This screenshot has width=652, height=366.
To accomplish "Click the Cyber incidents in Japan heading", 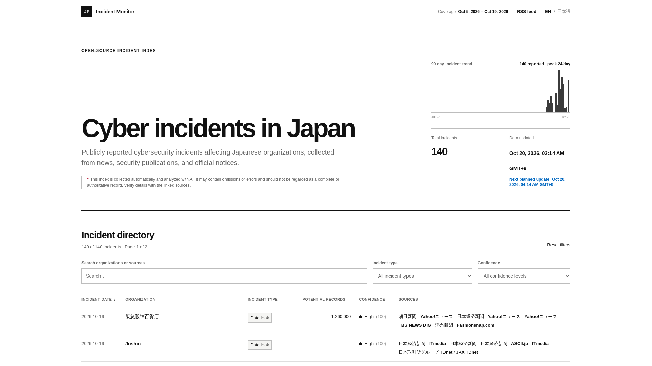I will [218, 128].
